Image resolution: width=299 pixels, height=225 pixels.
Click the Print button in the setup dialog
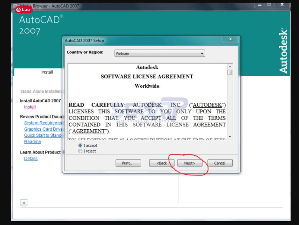(x=128, y=163)
